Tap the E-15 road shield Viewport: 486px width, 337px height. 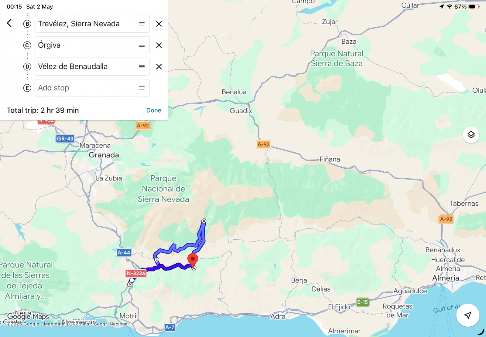(x=362, y=302)
